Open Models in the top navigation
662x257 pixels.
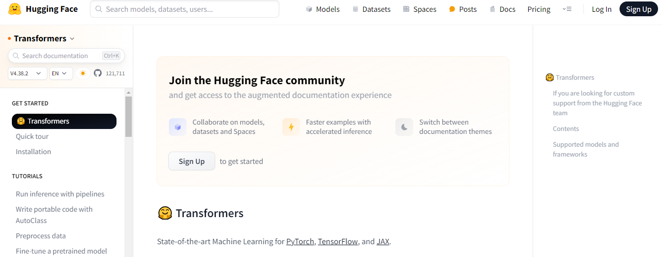pyautogui.click(x=323, y=9)
